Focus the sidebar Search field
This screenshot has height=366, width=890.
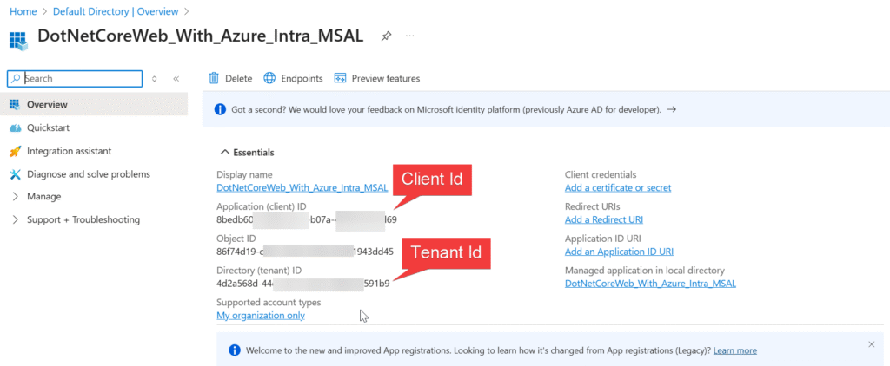click(x=75, y=79)
